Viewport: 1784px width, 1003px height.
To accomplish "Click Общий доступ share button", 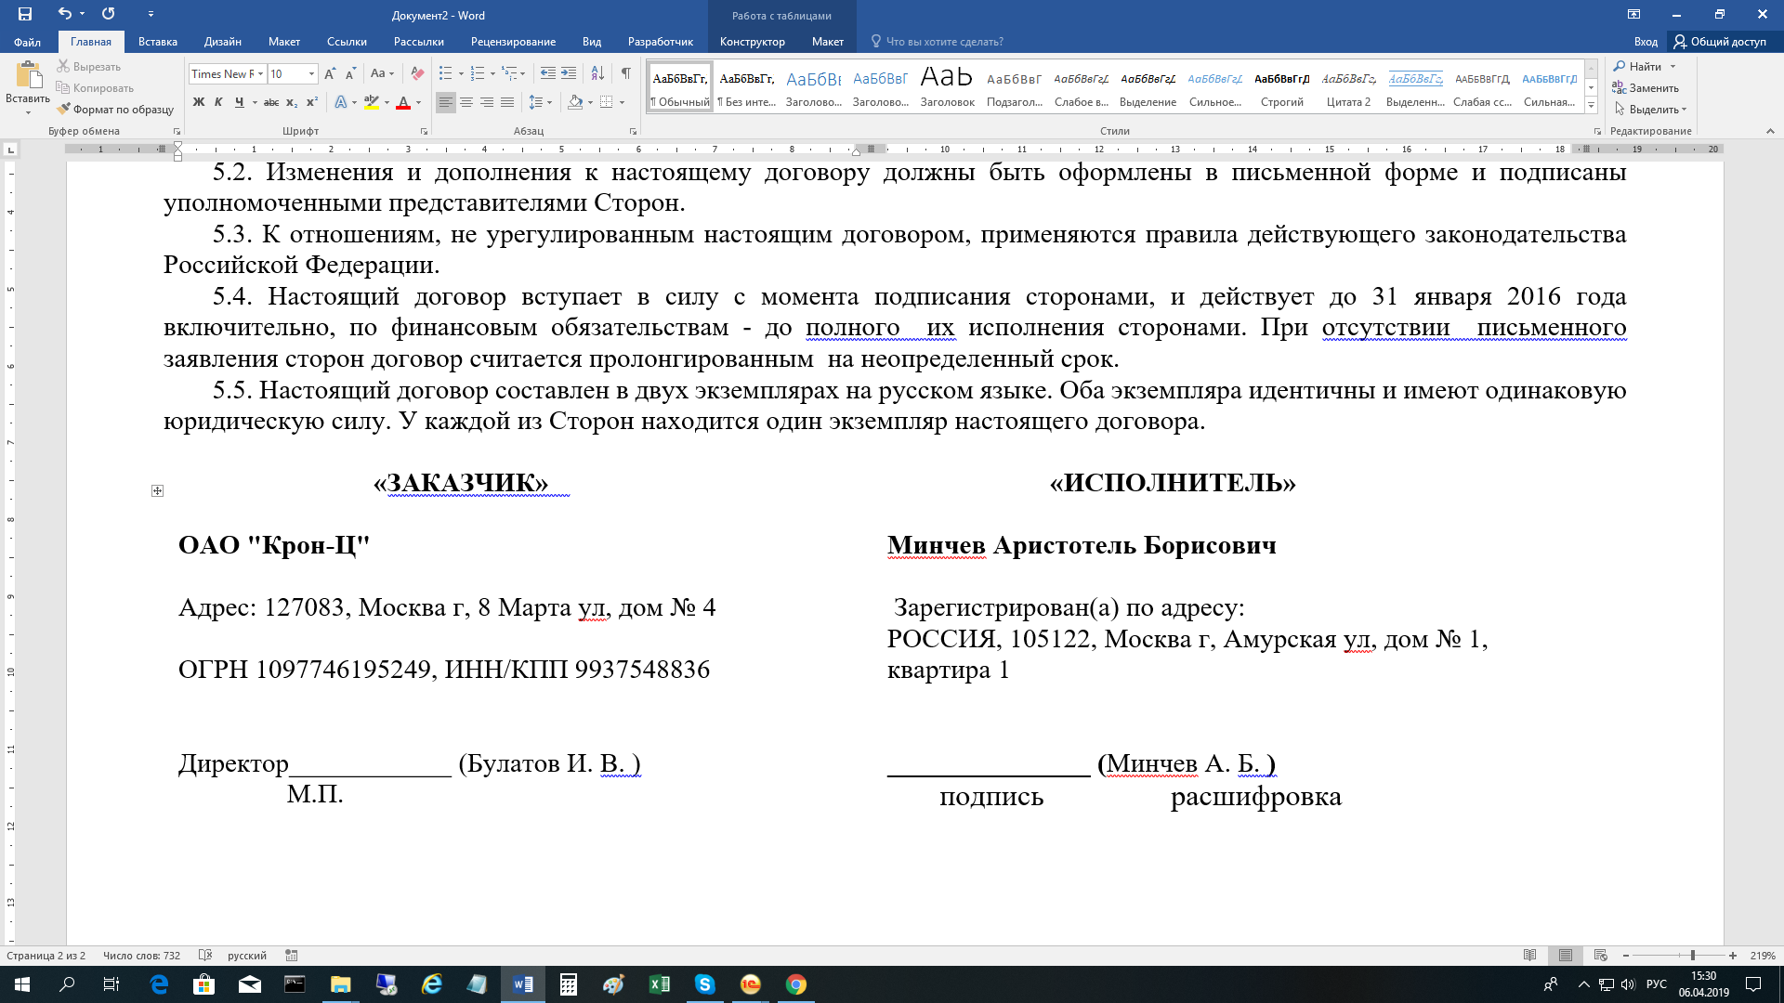I will coord(1721,42).
